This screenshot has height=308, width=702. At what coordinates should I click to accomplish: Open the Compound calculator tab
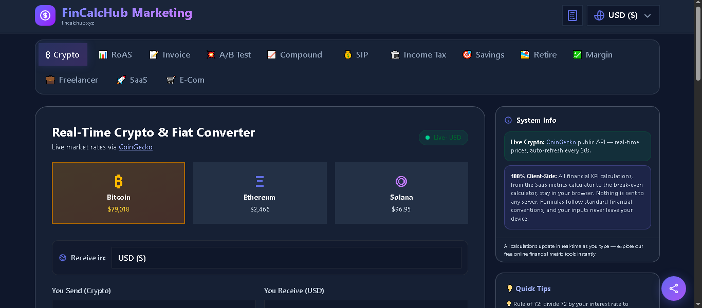coord(295,54)
